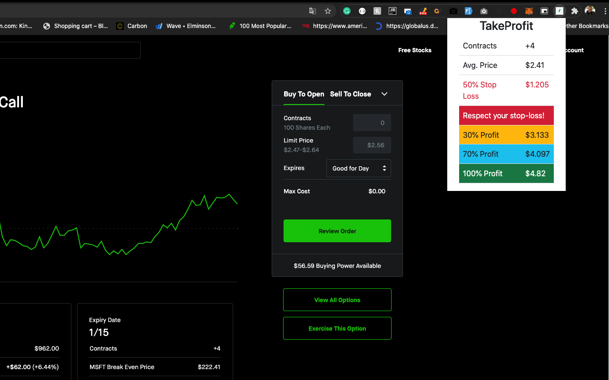Expand the order type chevron
Viewport: 609px width, 380px height.
384,94
